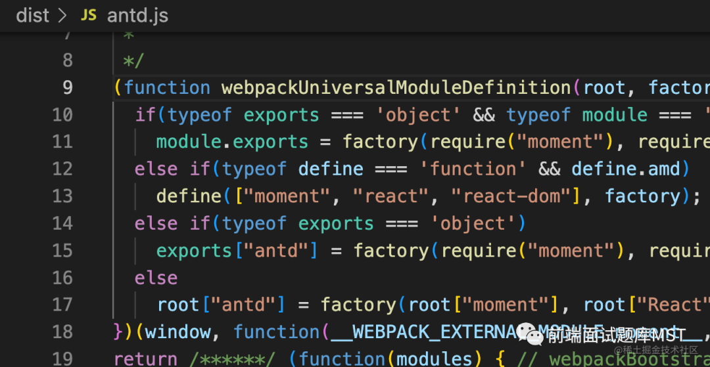Click the lone else keyword on line 16

click(156, 277)
